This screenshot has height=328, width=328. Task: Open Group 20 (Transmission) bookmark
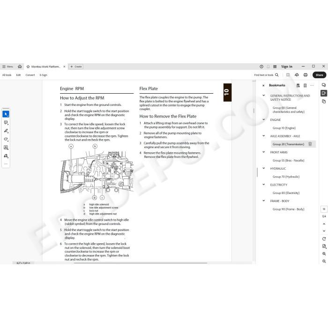click(288, 144)
